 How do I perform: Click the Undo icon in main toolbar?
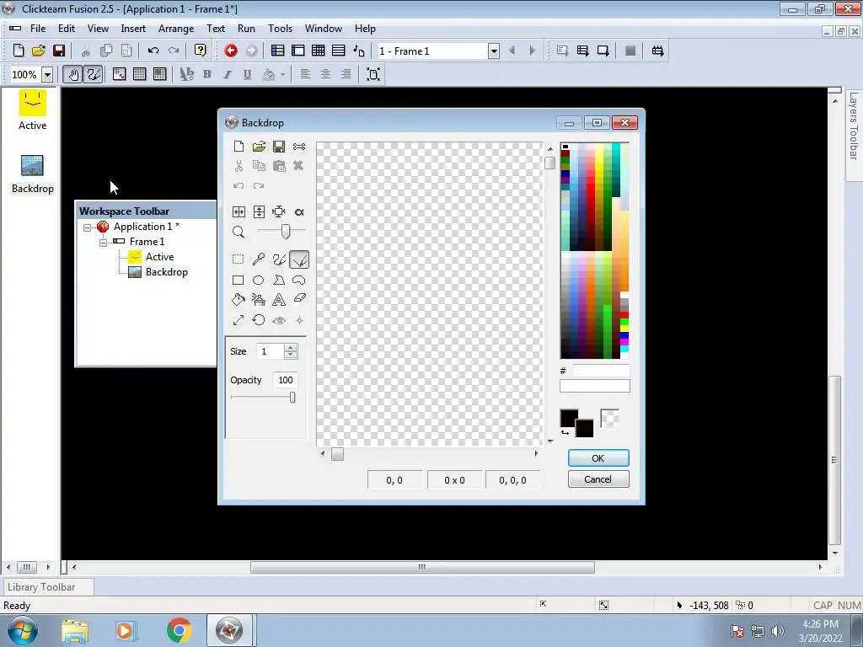click(x=153, y=51)
